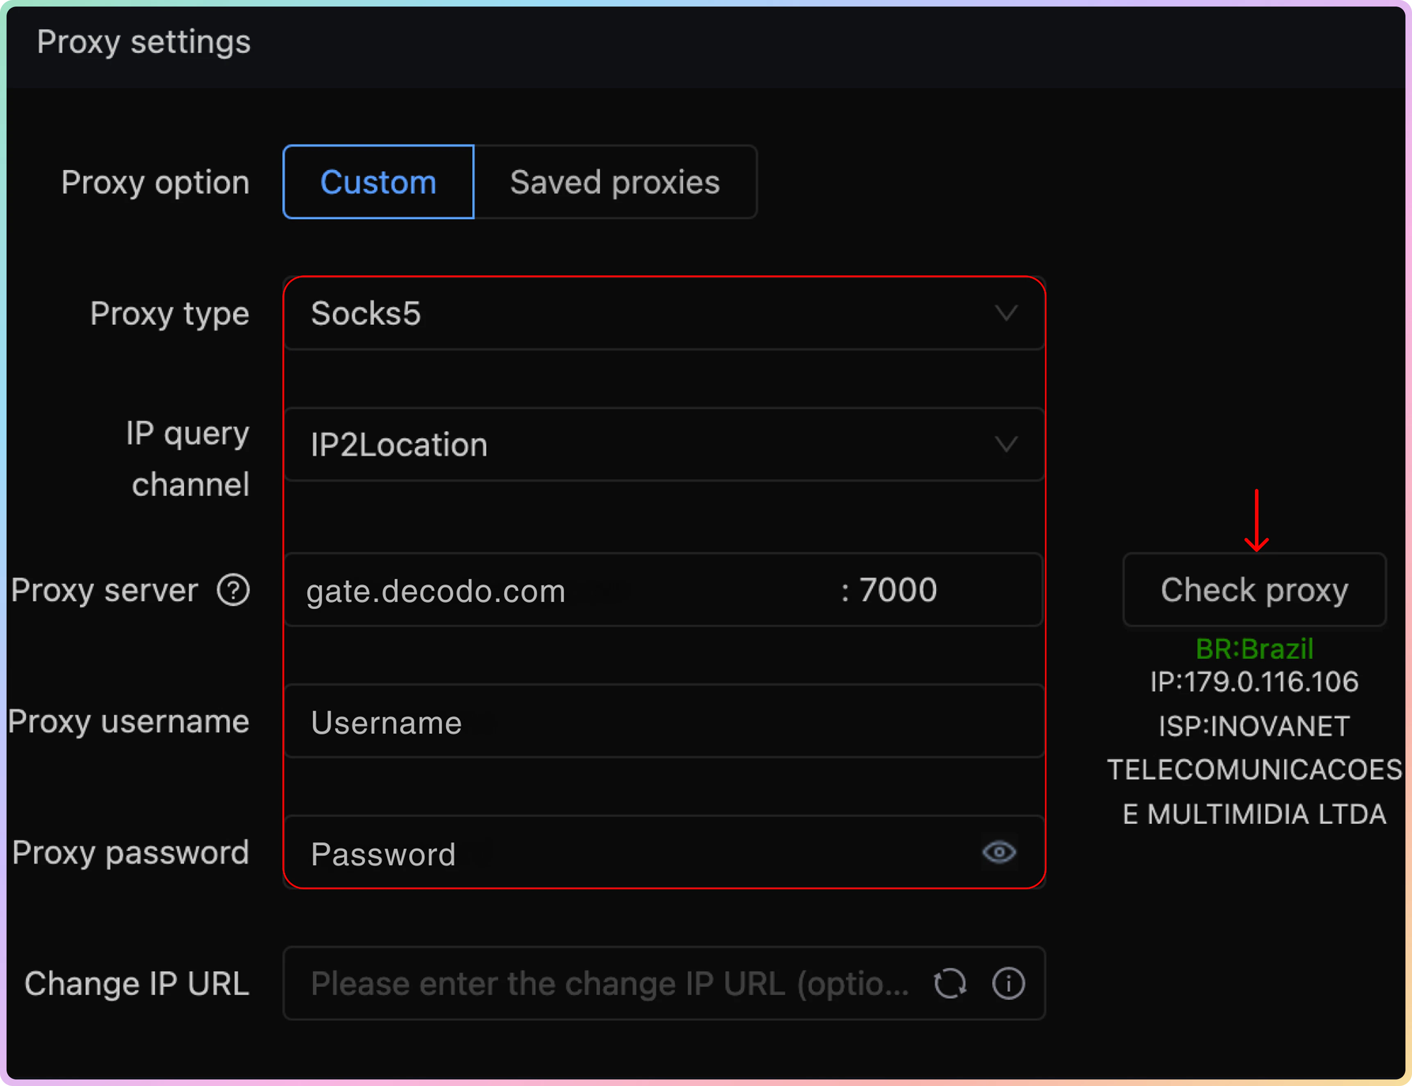Click the Proxy type dropdown chevron arrow
The image size is (1412, 1086).
[x=1006, y=314]
